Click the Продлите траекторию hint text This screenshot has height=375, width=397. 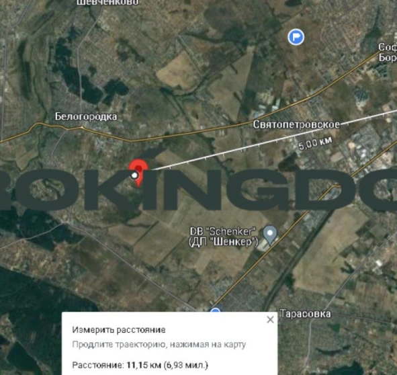coord(159,345)
